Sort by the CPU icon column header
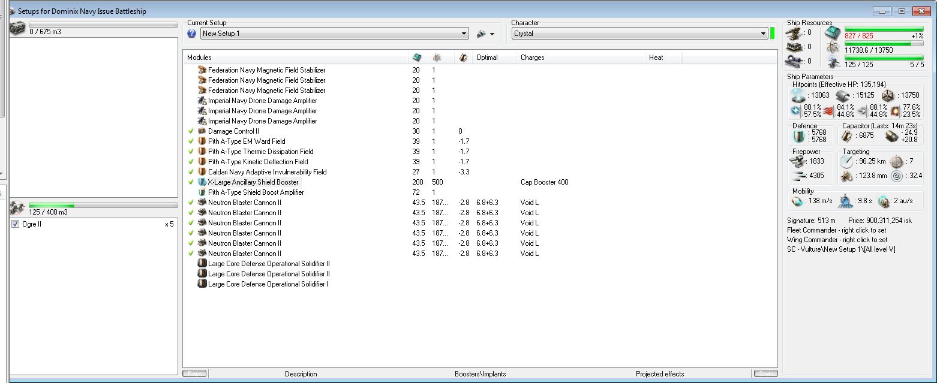Screen dimensions: 937x383 coord(418,58)
